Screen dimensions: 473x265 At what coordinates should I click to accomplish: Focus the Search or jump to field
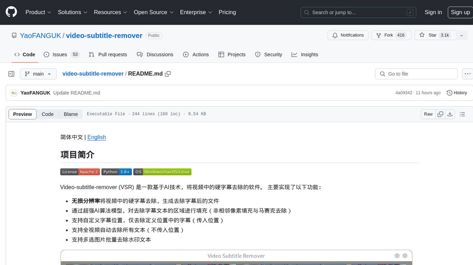[x=359, y=12]
